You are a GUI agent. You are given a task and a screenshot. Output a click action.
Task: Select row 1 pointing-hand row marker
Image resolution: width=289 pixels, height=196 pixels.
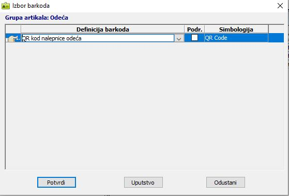(13, 38)
